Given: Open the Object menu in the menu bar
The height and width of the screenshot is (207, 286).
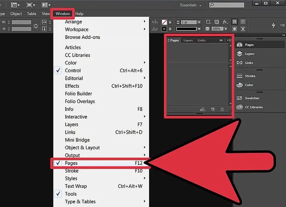Looking at the screenshot, I should coord(16,14).
